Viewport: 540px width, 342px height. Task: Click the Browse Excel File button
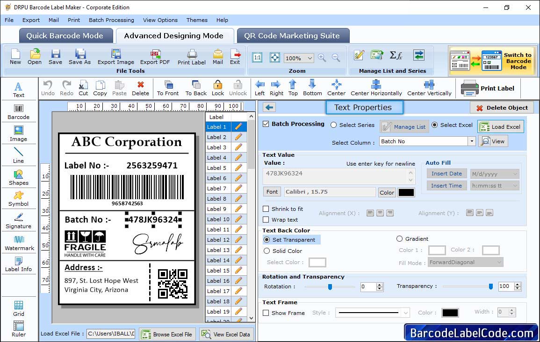tap(167, 334)
